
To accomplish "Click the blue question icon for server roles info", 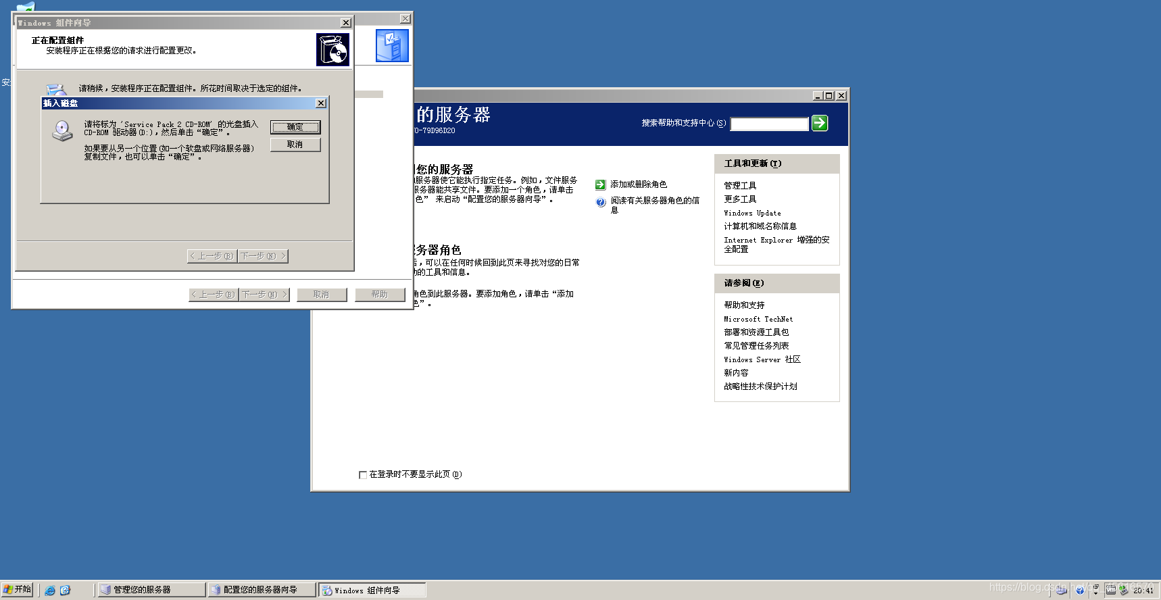I will tap(600, 202).
